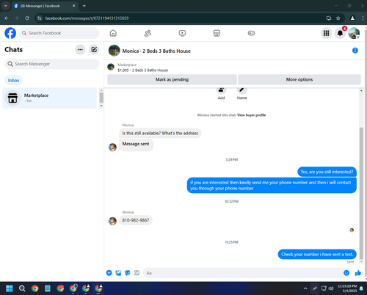367x295 pixels.
Task: Select the Inbox tab
Action: pos(13,80)
